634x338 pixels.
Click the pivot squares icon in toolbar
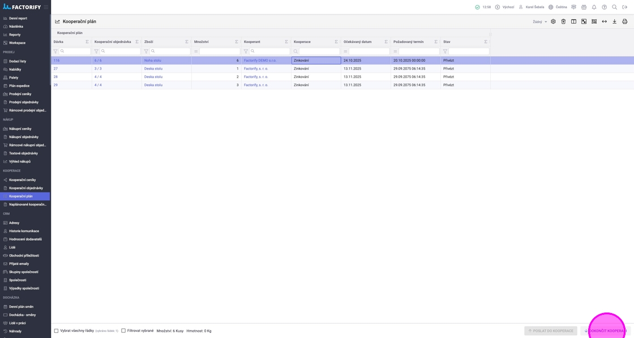(x=584, y=22)
